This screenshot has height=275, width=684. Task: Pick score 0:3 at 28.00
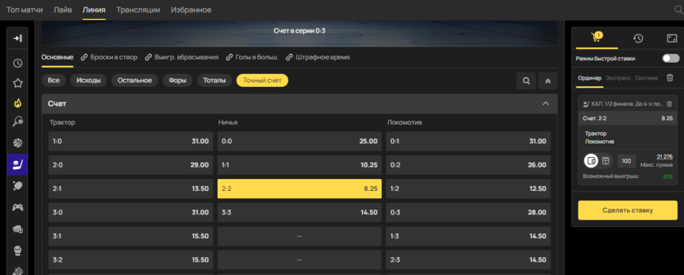[x=468, y=212]
